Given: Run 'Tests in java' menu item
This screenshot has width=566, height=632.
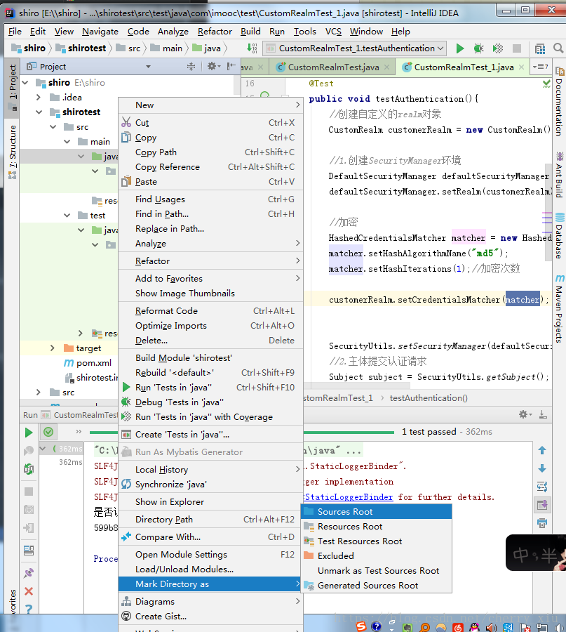Looking at the screenshot, I should pyautogui.click(x=210, y=388).
